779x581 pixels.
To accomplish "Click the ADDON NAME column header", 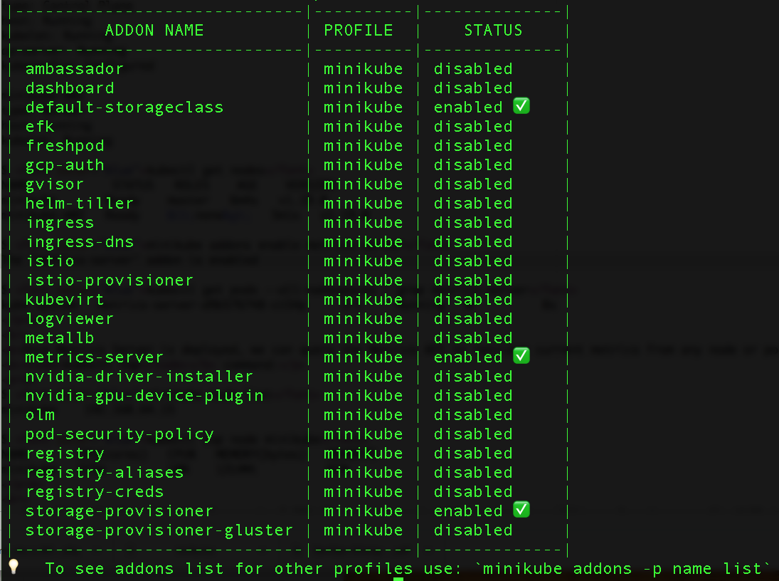I will point(154,31).
